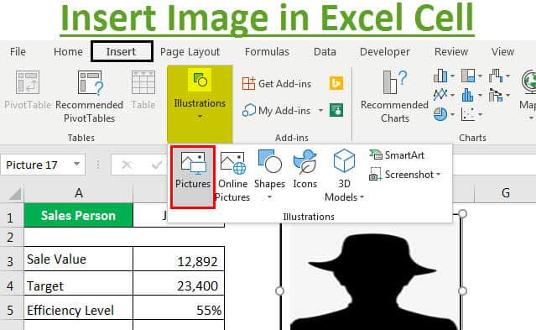This screenshot has width=536, height=330.
Task: Click the Target cell
Action: (78, 284)
